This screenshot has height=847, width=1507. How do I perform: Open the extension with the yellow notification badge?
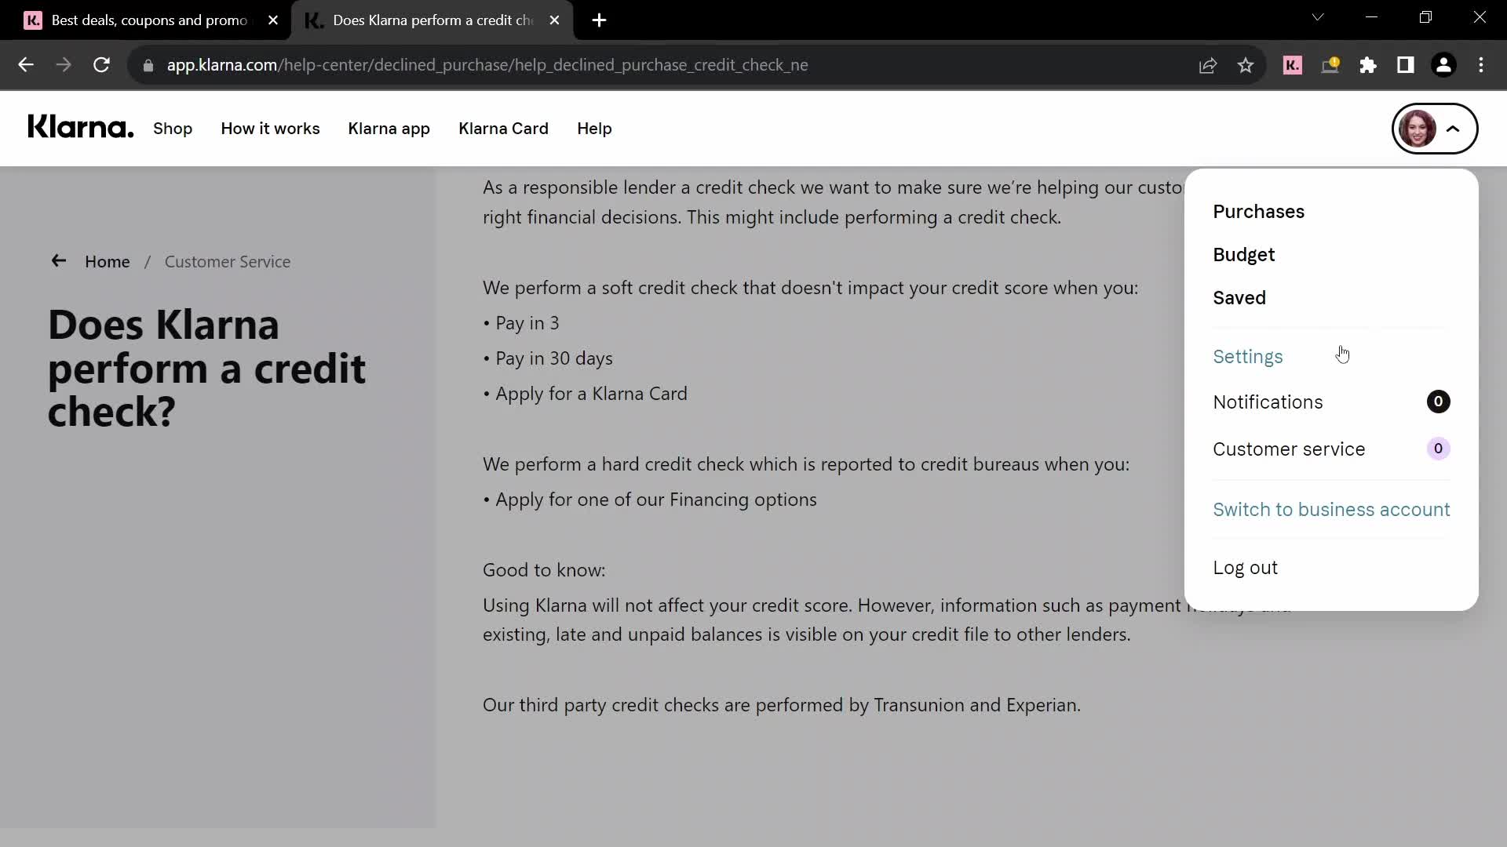click(x=1330, y=65)
